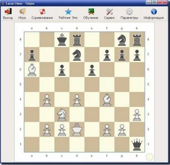
Task: Open the Информация info icon
Action: [154, 12]
